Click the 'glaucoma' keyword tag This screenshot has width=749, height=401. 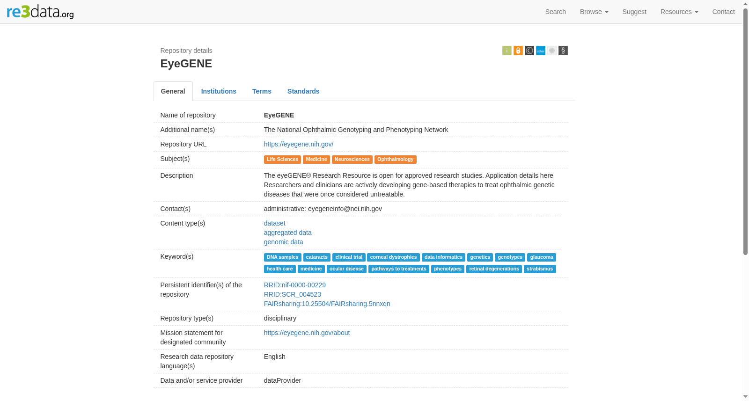click(x=542, y=257)
